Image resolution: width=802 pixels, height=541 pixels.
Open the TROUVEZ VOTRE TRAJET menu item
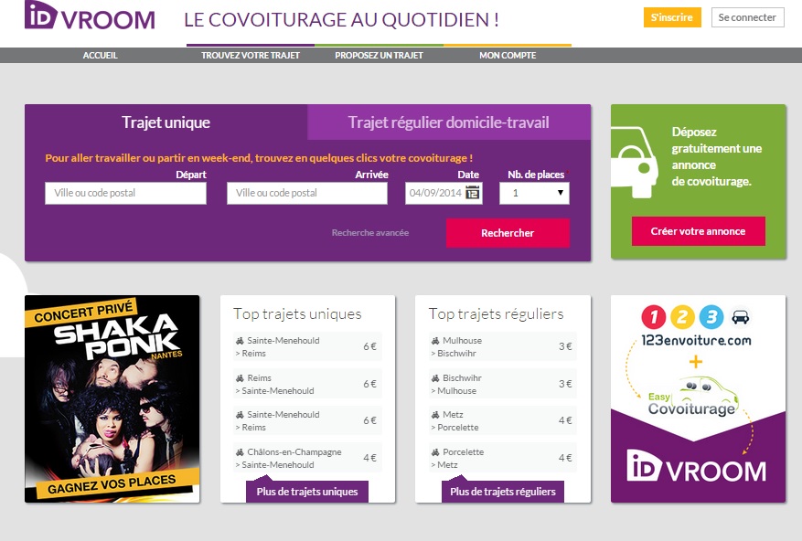point(251,55)
